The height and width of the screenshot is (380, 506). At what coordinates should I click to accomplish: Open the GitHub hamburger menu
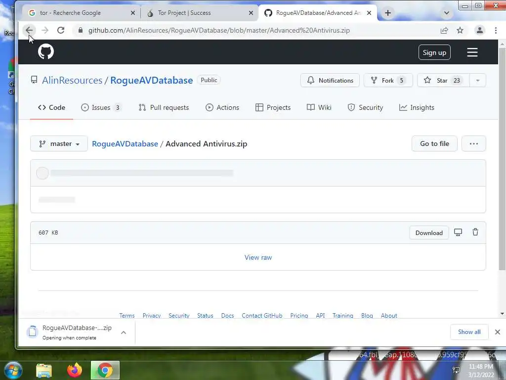click(x=472, y=52)
